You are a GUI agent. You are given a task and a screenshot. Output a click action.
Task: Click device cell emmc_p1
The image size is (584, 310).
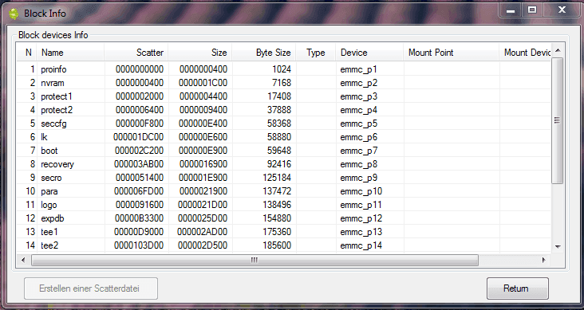pyautogui.click(x=359, y=69)
